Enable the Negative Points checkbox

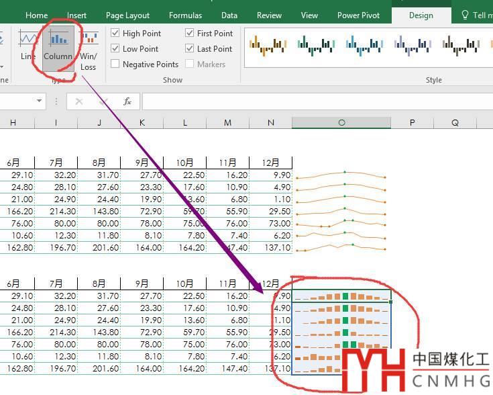[116, 64]
